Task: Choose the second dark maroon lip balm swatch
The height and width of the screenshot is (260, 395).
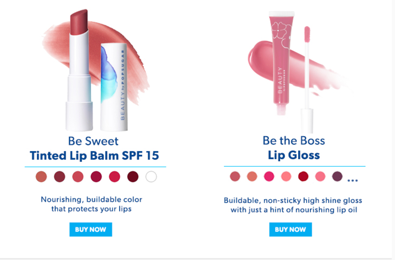Action: [60, 177]
